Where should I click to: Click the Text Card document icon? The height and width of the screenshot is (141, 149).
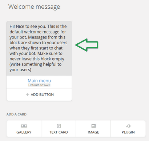(59, 126)
